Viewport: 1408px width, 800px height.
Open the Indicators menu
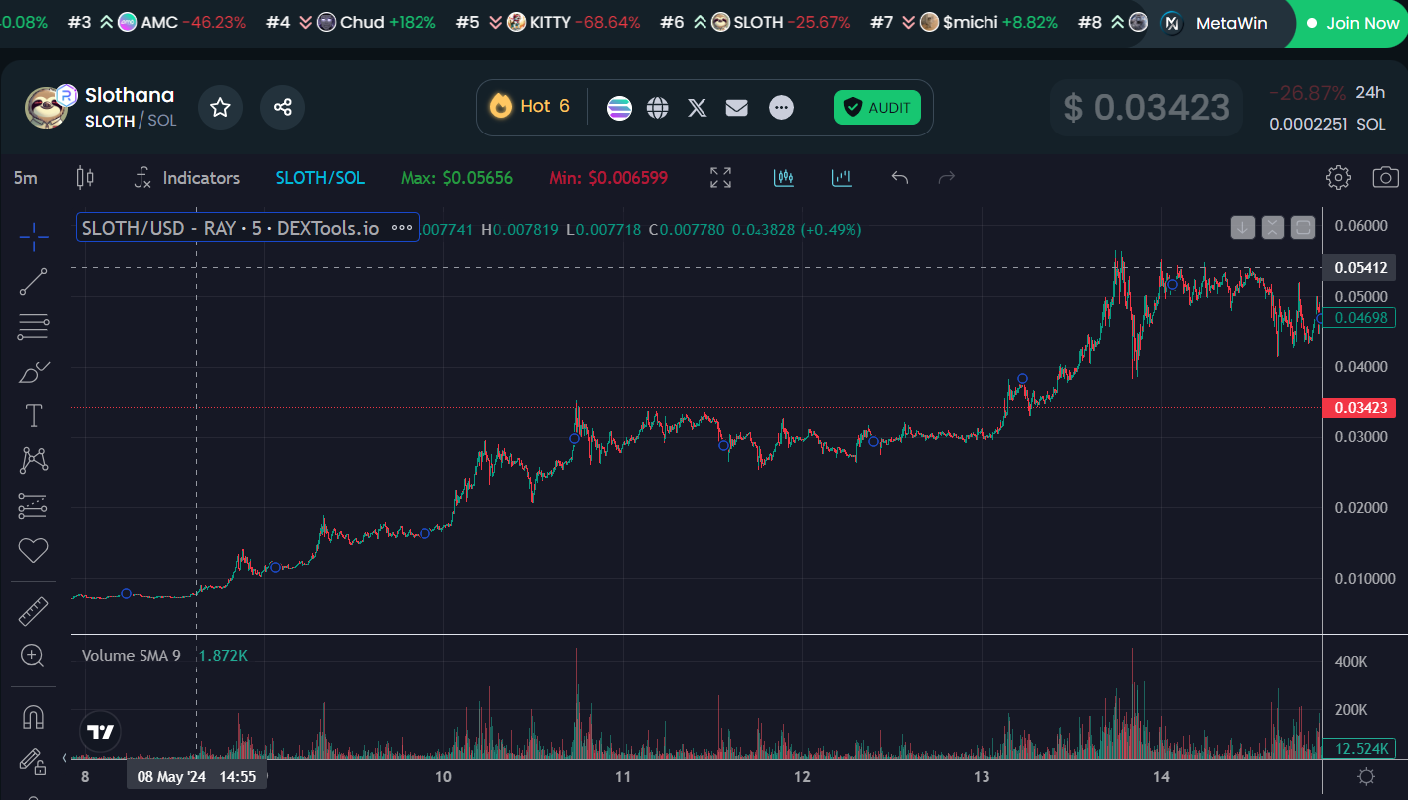[187, 178]
